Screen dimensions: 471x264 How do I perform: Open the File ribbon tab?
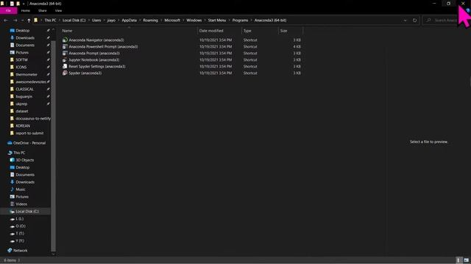[8, 10]
